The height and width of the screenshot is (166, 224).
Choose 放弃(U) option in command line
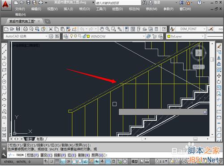[97, 155]
